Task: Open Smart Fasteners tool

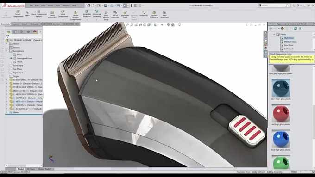Action: pyautogui.click(x=52, y=15)
